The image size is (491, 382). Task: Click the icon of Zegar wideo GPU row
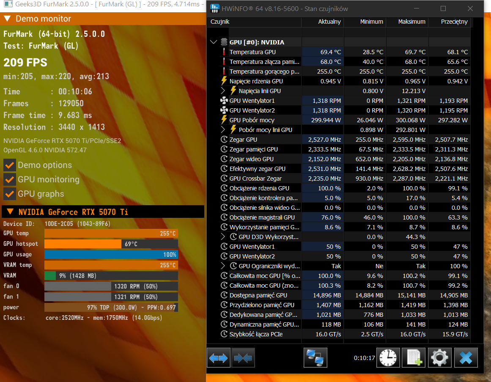[x=224, y=159]
